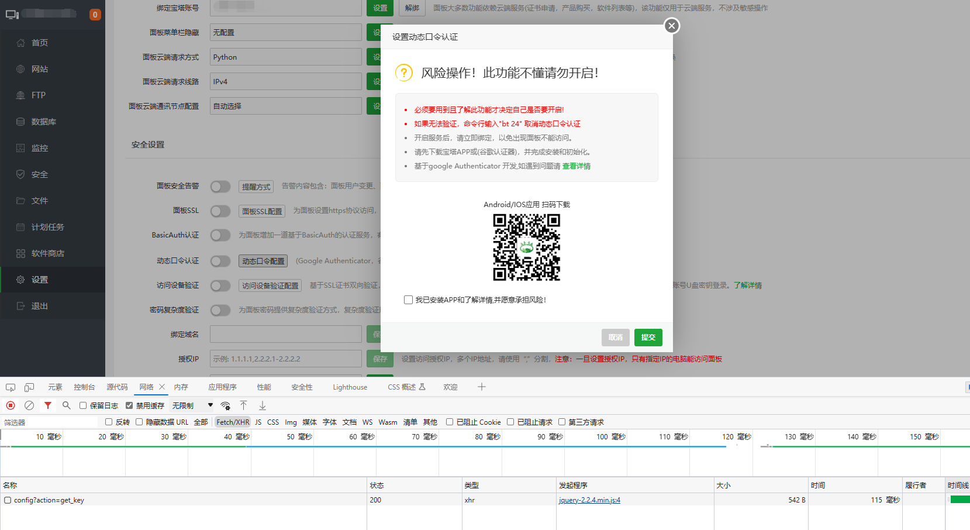The height and width of the screenshot is (530, 970).
Task: Open the network conditions wifi icon
Action: 226,405
